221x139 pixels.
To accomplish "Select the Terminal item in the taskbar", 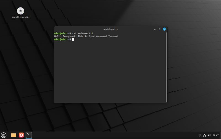I will 29,135.
